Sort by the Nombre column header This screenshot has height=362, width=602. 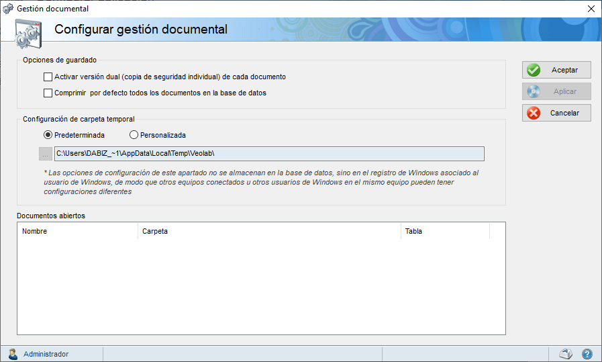78,231
